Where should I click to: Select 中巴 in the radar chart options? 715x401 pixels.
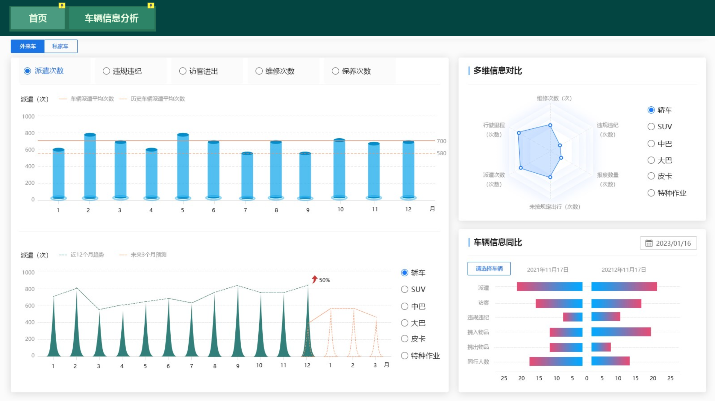(660, 144)
